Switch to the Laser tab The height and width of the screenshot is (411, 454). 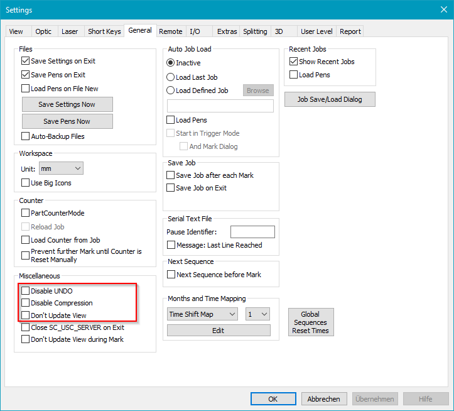69,31
